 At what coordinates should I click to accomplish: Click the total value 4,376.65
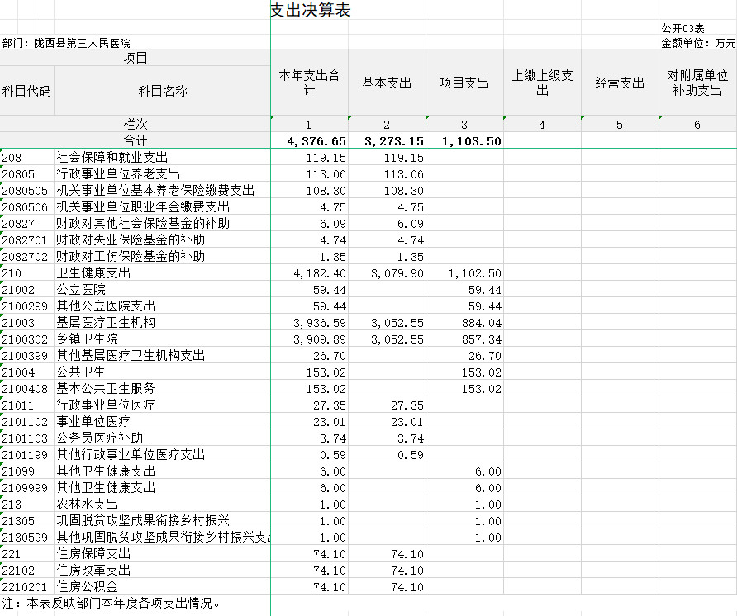pos(316,141)
